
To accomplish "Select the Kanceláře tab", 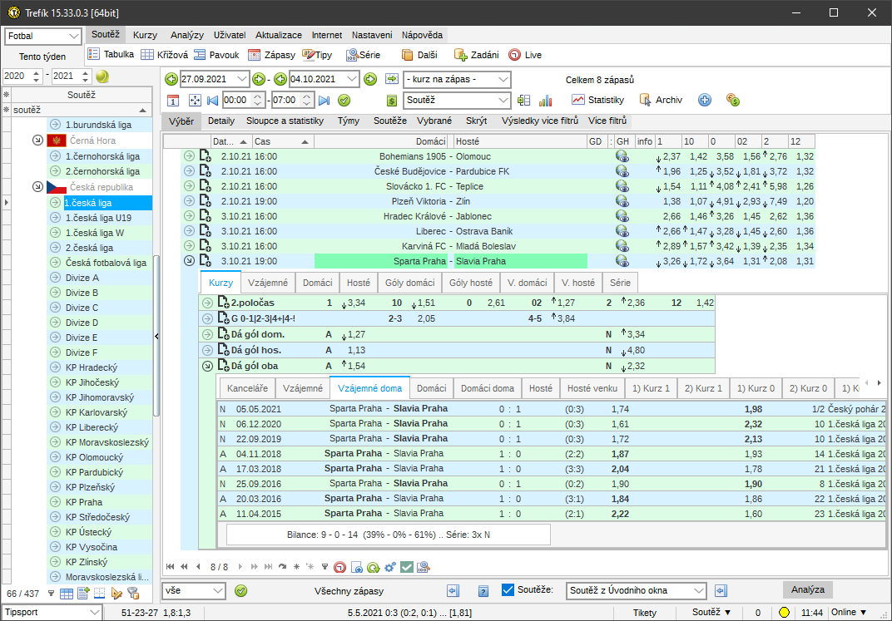I will point(247,388).
